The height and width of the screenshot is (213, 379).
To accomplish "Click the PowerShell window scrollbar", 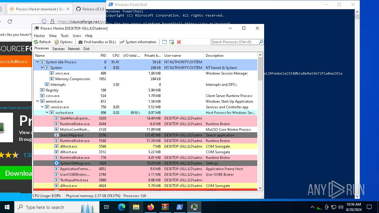I will [x=357, y=16].
